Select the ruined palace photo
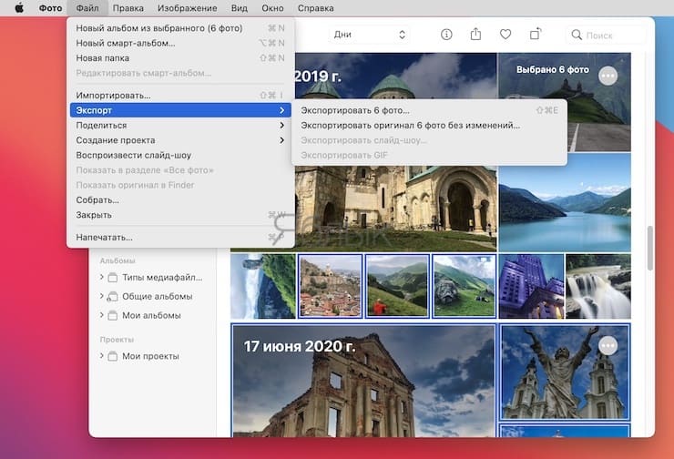Screen dimensions: 674x459 coord(363,381)
